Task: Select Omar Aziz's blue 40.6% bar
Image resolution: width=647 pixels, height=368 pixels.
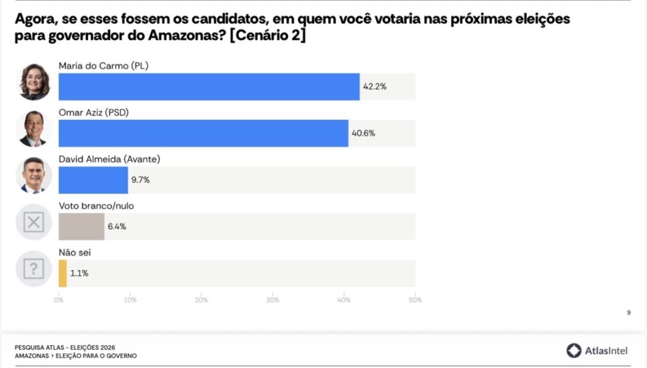Action: tap(203, 133)
